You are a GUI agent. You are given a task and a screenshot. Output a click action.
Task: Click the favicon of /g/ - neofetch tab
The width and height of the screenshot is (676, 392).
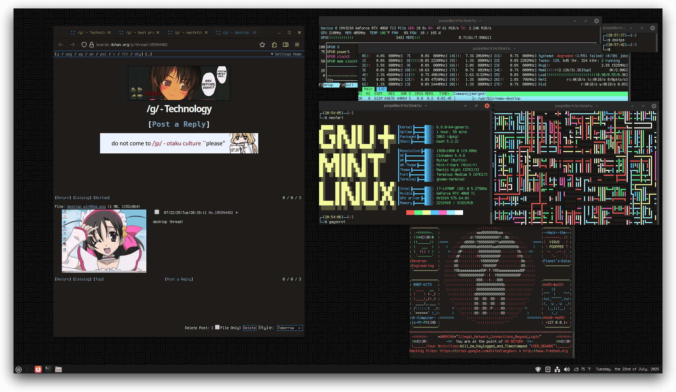tap(170, 32)
